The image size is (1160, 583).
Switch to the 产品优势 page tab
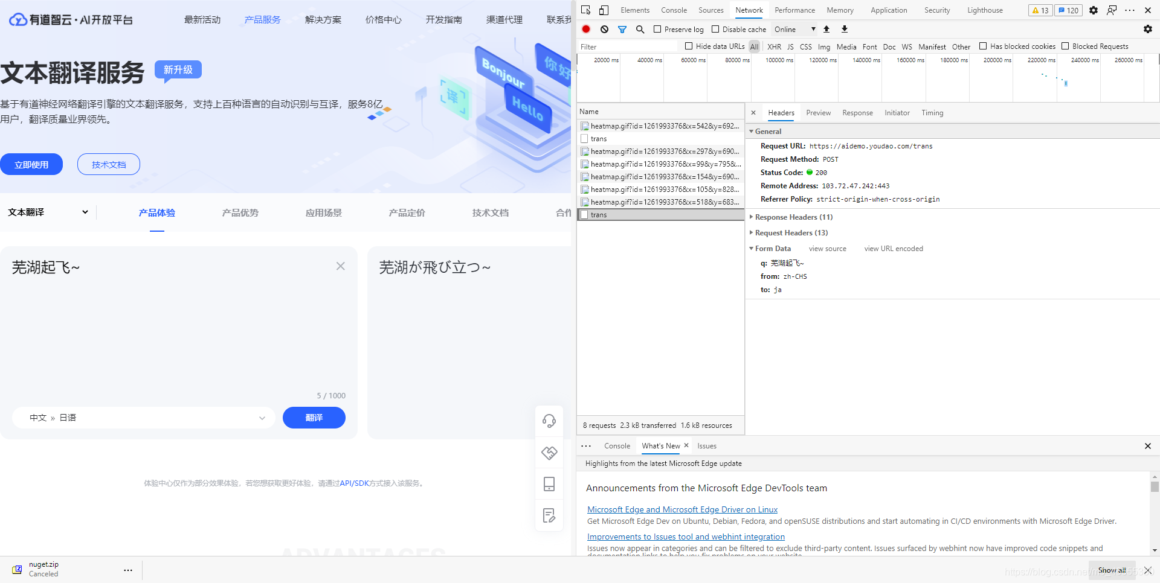[x=240, y=212]
